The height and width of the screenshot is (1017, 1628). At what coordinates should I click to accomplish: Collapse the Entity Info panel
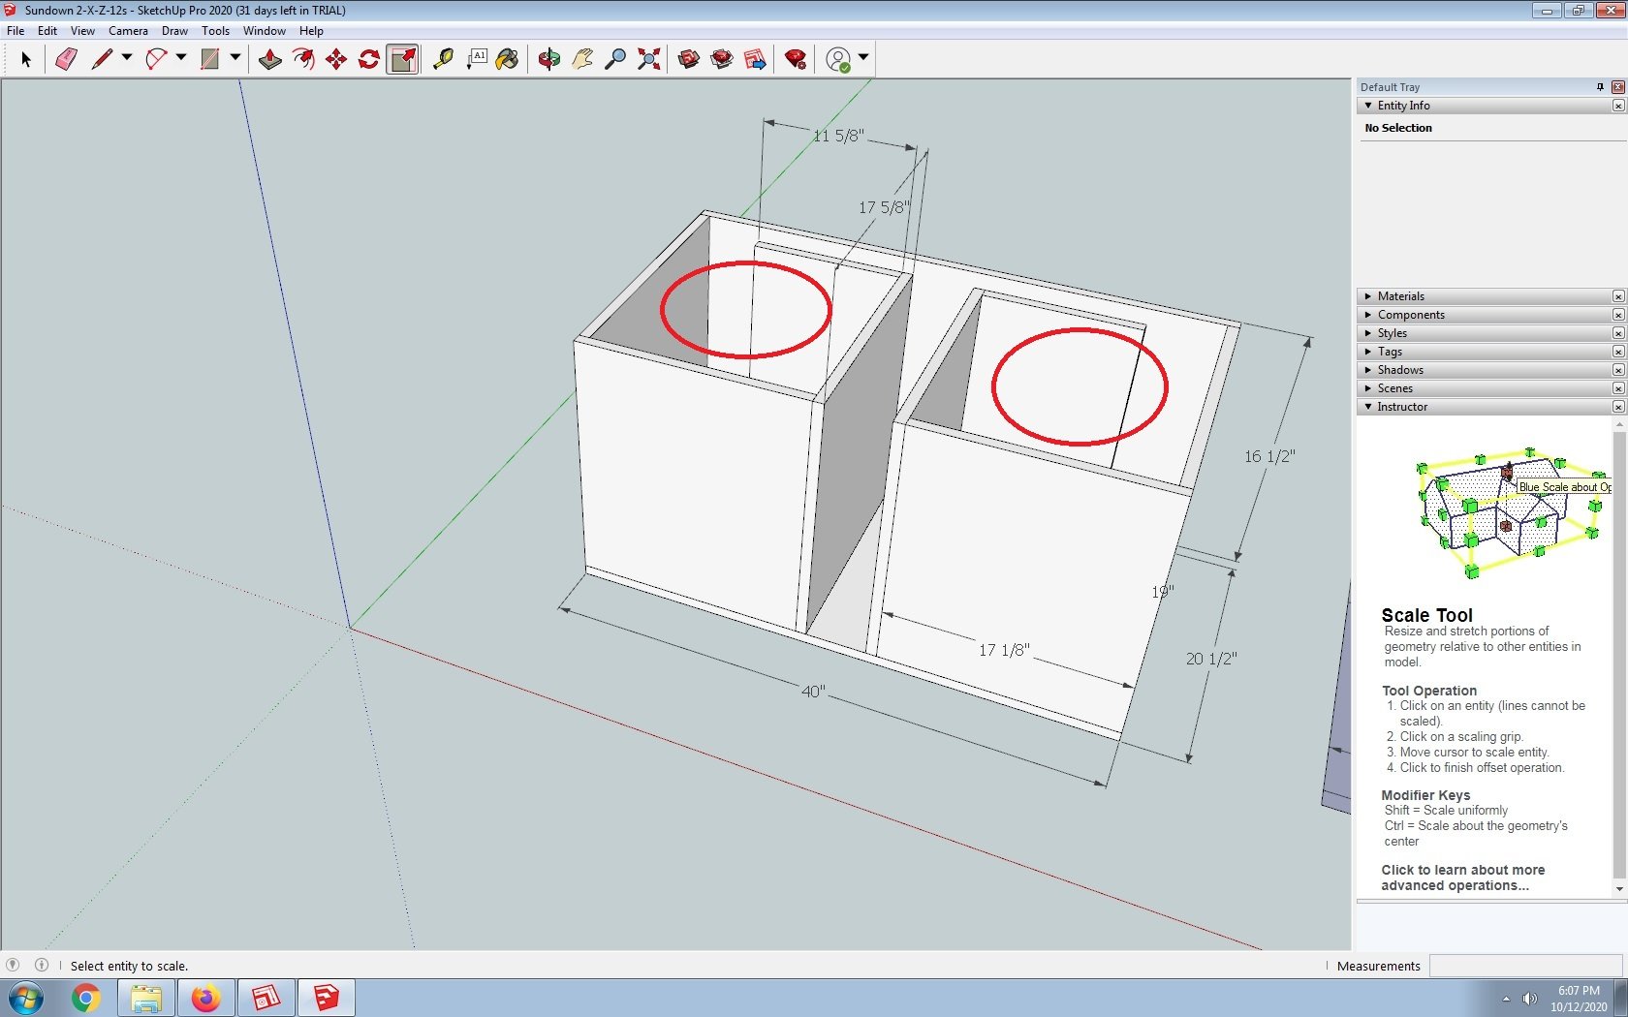1369,106
